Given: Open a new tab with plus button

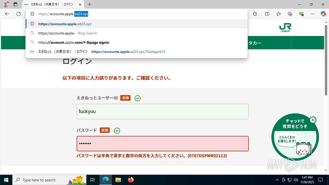Looking at the screenshot, I should tap(89, 4).
